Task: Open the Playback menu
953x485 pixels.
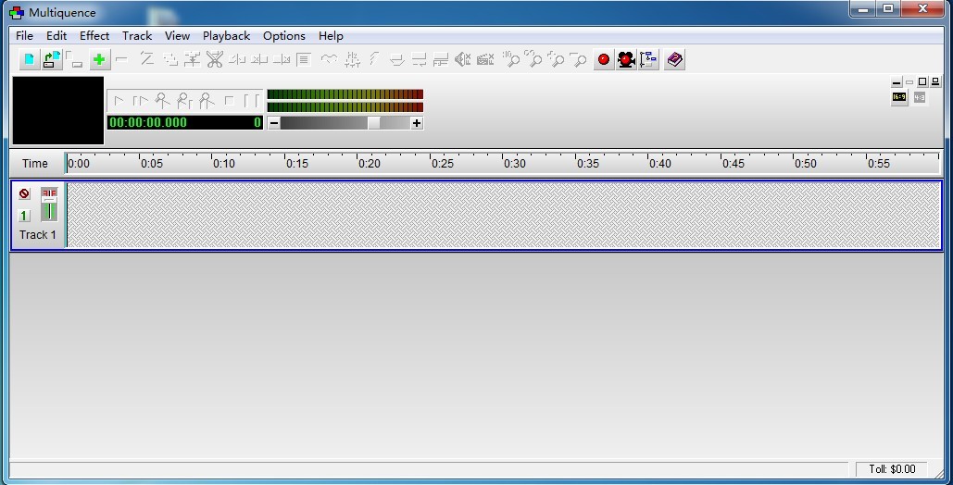Action: (226, 36)
